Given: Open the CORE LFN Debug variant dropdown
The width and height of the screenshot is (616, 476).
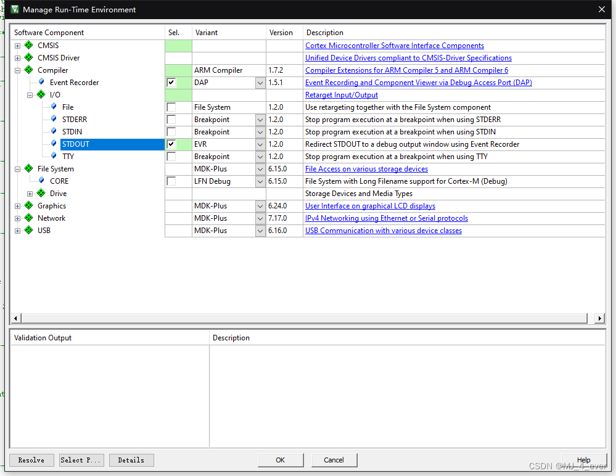Looking at the screenshot, I should pos(260,181).
